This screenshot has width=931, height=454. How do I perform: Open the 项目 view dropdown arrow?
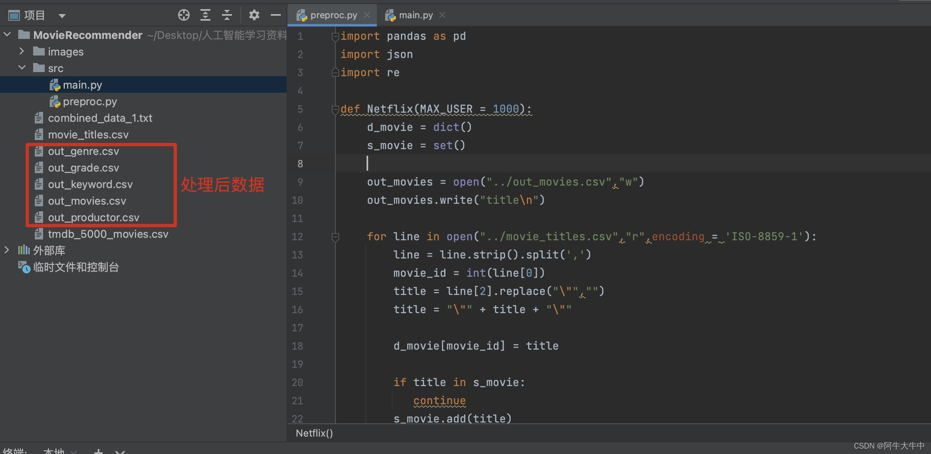pyautogui.click(x=62, y=16)
